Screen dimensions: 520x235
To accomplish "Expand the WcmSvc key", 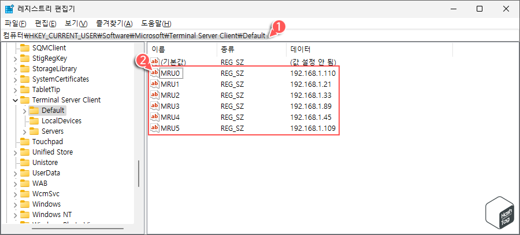I will pos(15,194).
